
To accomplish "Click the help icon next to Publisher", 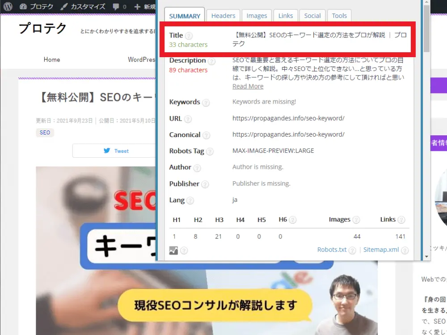I will 205,184.
